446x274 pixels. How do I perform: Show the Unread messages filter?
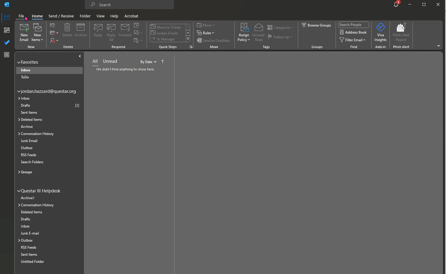[x=110, y=61]
